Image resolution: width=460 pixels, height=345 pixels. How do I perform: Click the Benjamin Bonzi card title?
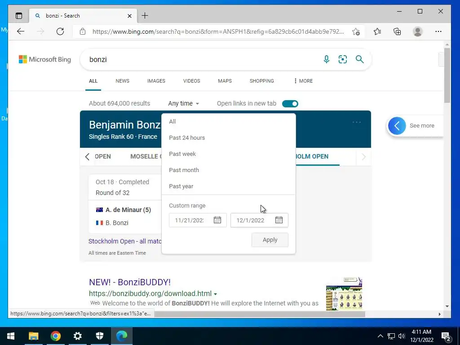[x=125, y=125]
